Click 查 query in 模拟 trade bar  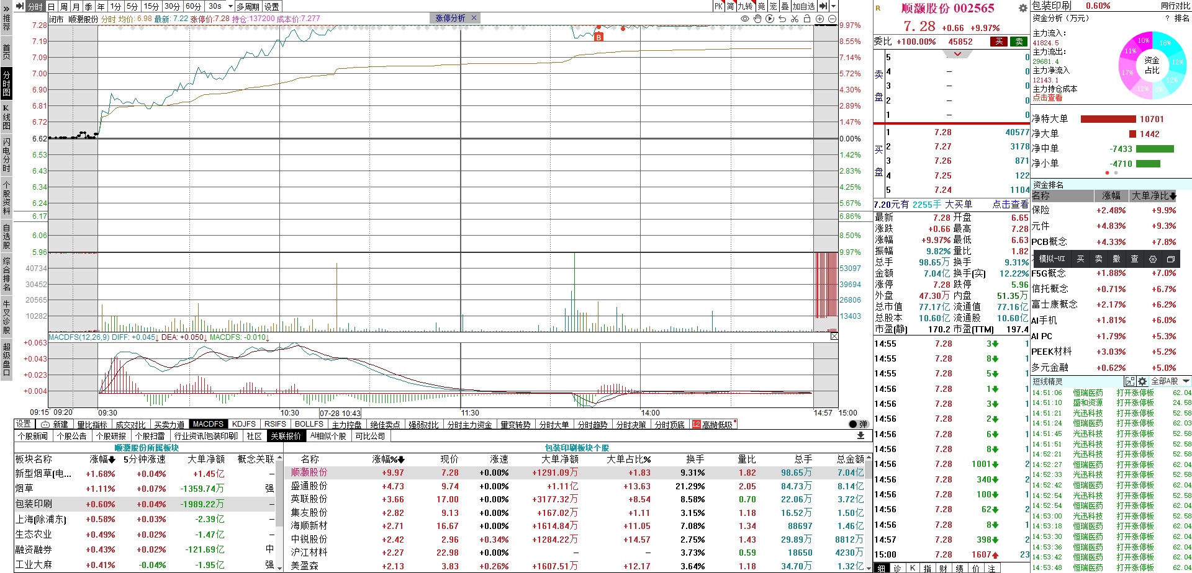1134,259
